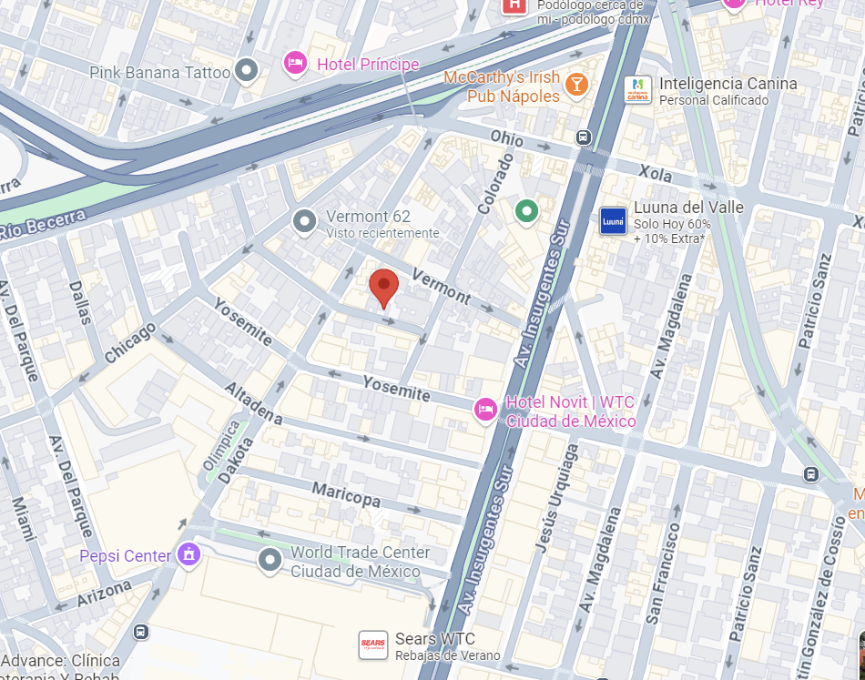Select the bus stop icon on Ohio street
The image size is (865, 680).
click(583, 137)
